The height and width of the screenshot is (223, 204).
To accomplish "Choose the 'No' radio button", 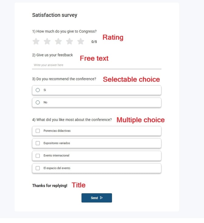I will [38, 102].
